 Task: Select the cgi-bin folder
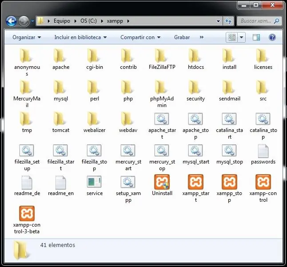pyautogui.click(x=93, y=56)
